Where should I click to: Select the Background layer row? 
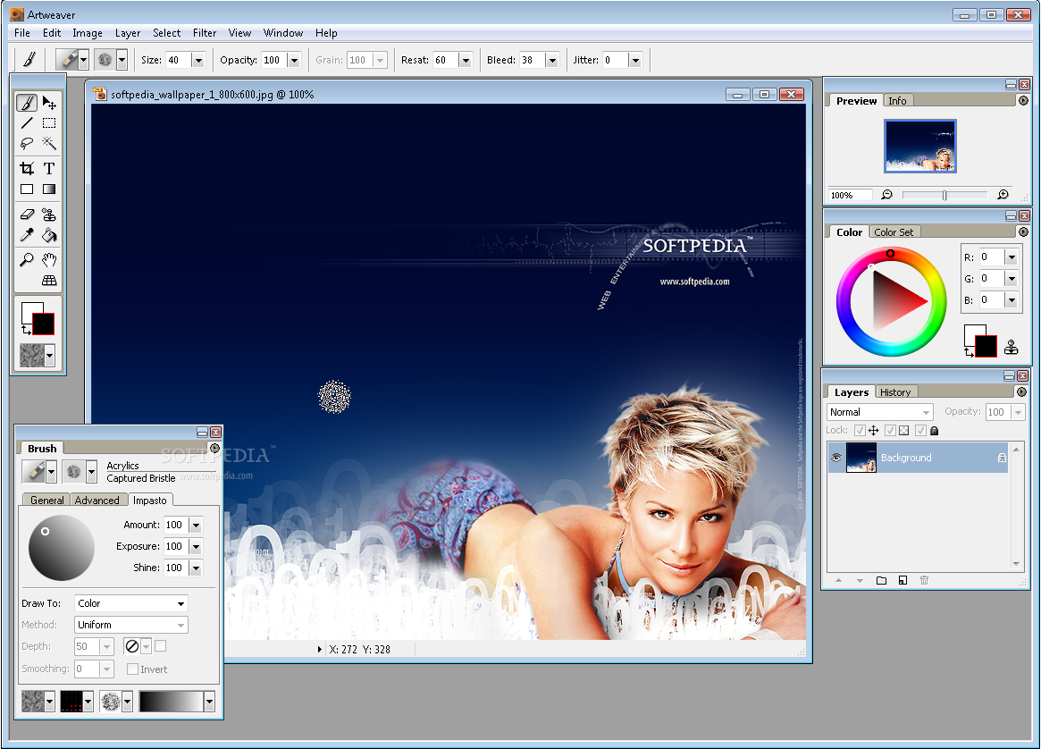point(919,458)
